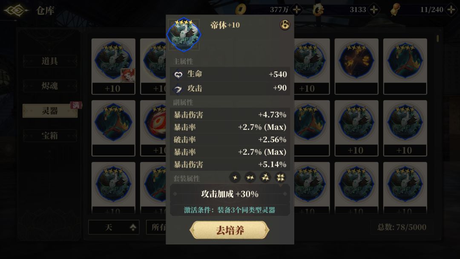Viewport: 460px width, 259px height.
Task: Click the 去培养 button
Action: point(230,230)
